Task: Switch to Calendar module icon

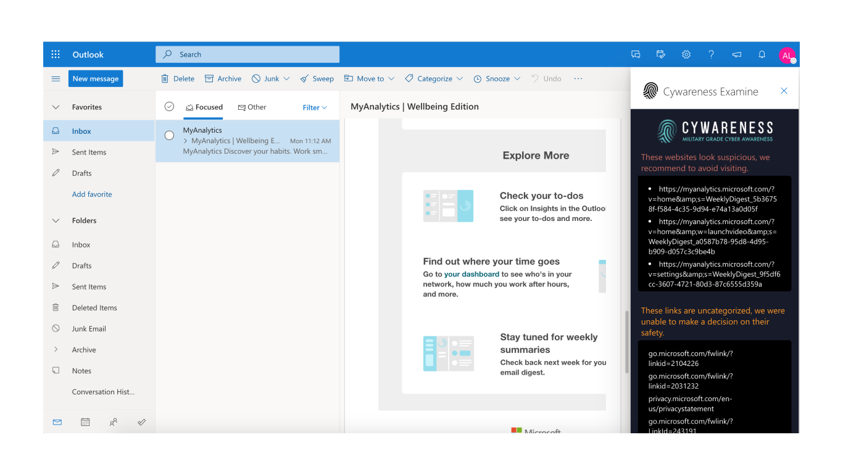Action: (85, 422)
